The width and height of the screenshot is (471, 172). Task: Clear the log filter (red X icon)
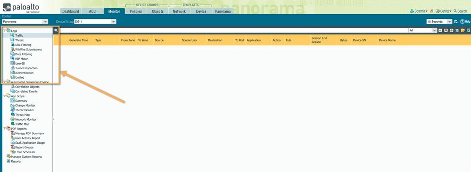(x=446, y=31)
